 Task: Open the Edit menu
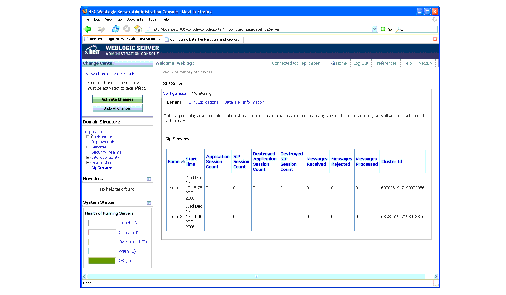[97, 19]
